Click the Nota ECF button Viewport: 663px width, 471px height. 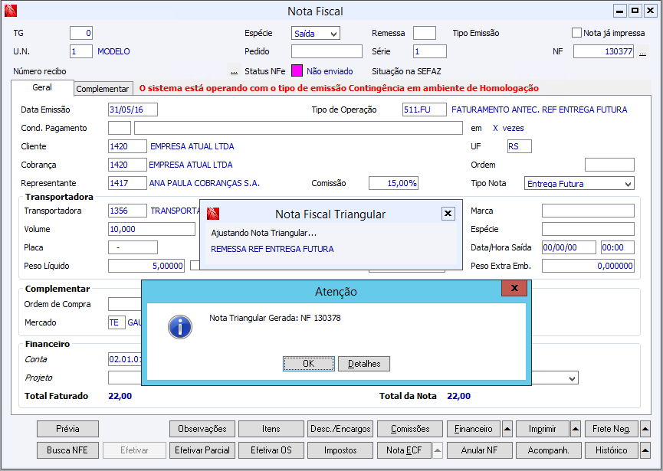tap(404, 450)
